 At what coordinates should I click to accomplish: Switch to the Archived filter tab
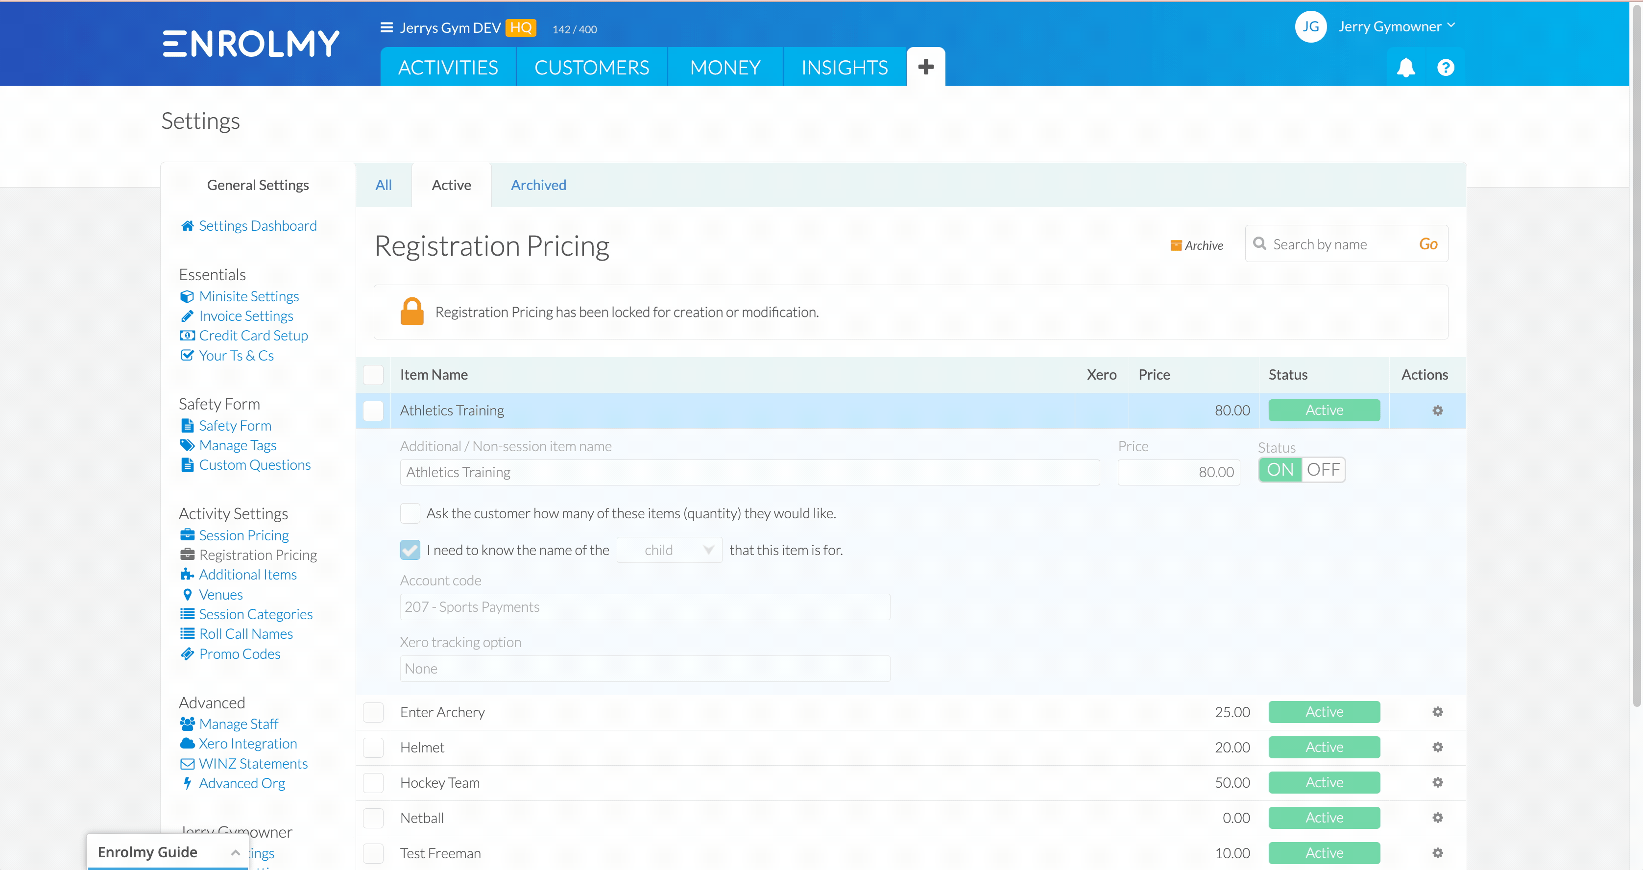click(538, 185)
